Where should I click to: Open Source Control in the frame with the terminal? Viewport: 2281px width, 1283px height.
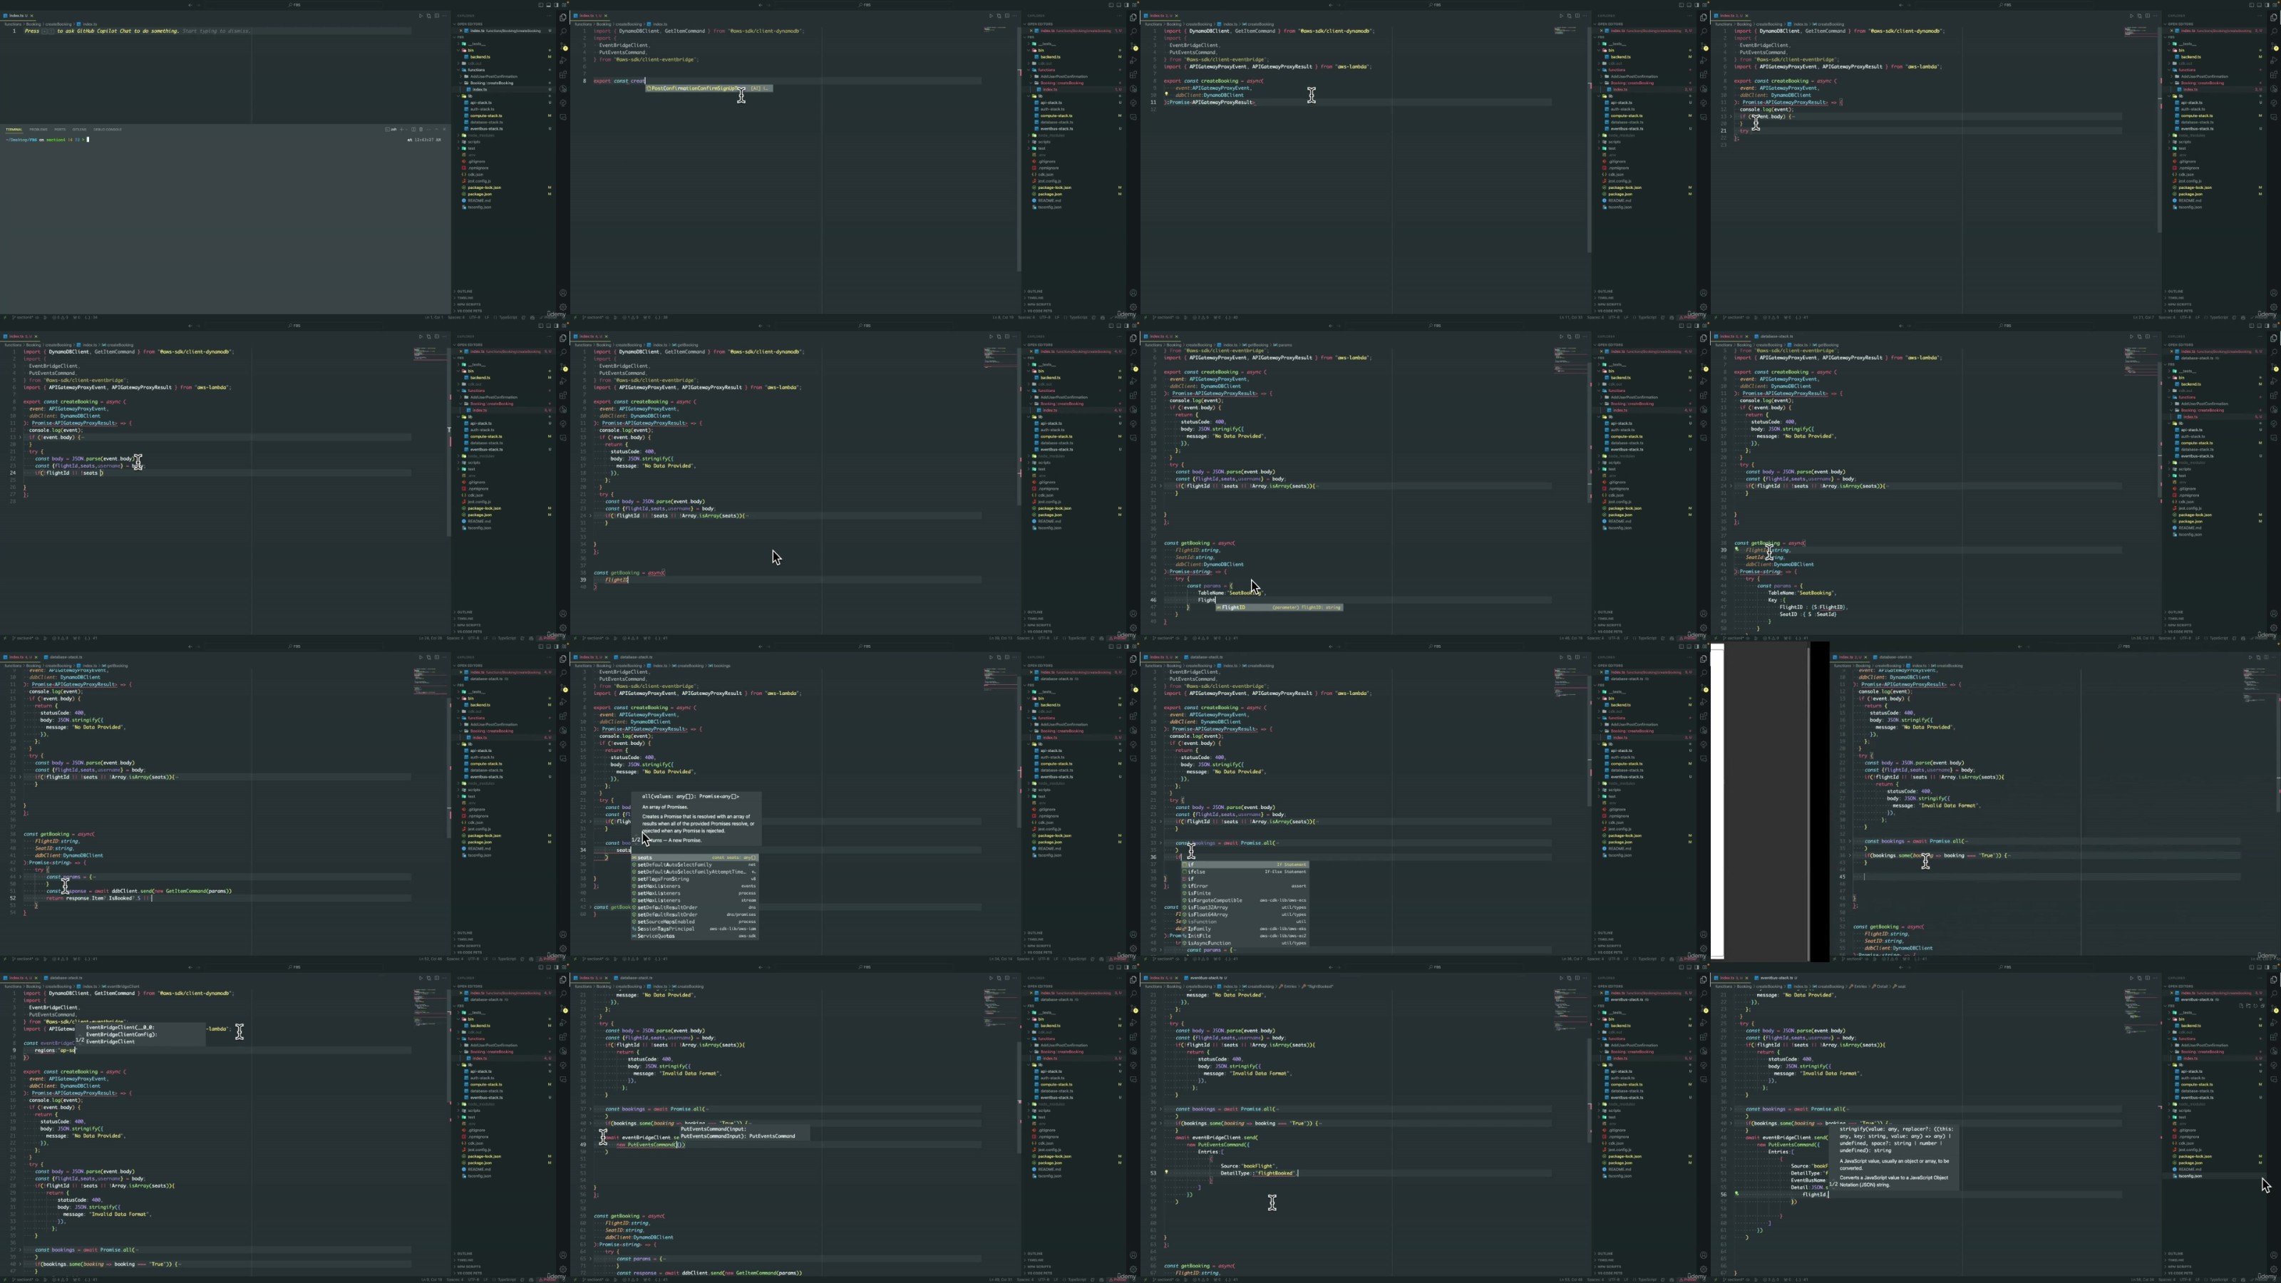[x=563, y=46]
